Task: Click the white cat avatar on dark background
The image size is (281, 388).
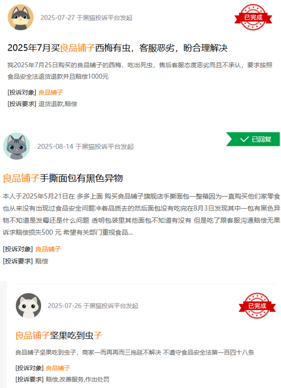Action: click(29, 306)
